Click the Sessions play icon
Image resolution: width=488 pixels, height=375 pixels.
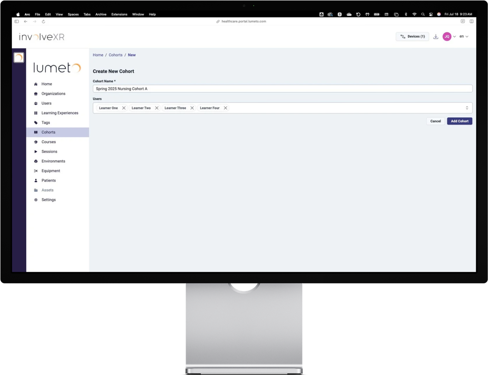[36, 152]
